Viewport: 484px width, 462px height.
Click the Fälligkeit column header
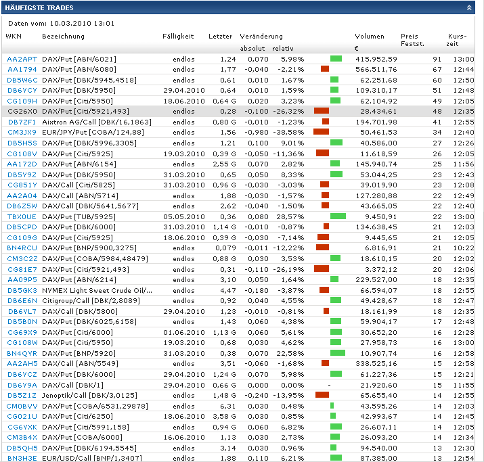178,37
